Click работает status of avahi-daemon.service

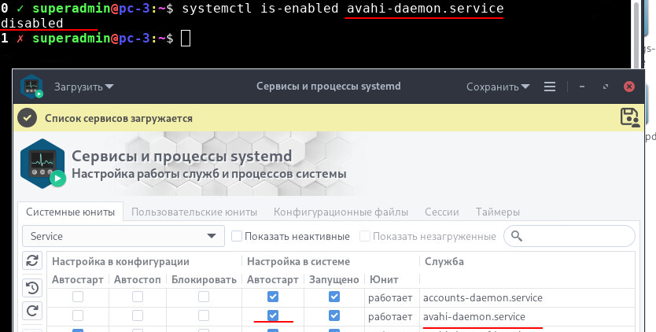click(x=390, y=317)
